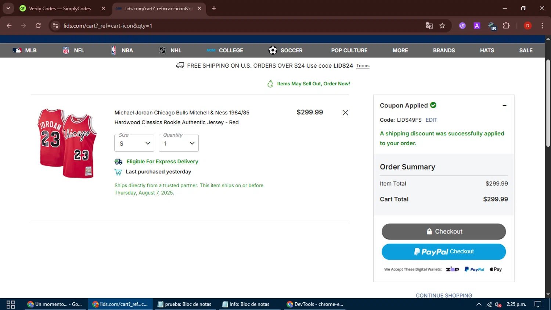This screenshot has width=551, height=310.
Task: Open the MORE navigation menu
Action: coord(400,50)
